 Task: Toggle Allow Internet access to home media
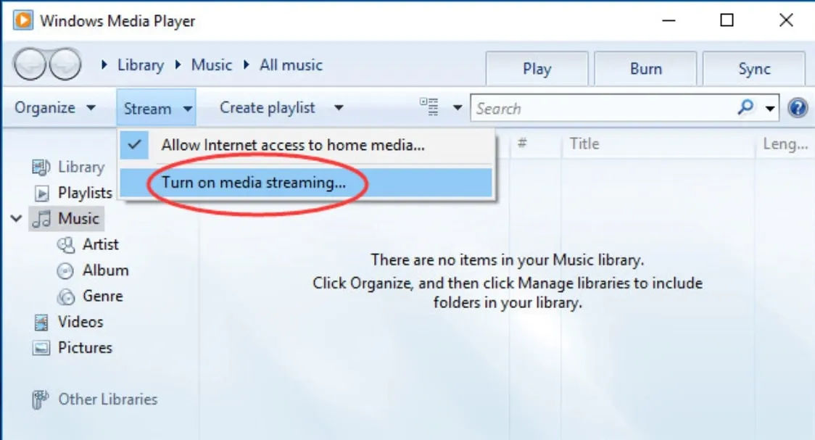[x=306, y=145]
